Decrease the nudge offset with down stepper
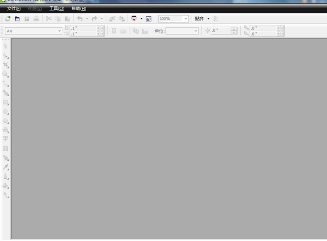The width and height of the screenshot is (327, 241). pos(234,33)
